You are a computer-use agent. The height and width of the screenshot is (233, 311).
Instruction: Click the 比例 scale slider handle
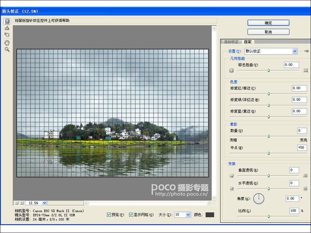(269, 216)
